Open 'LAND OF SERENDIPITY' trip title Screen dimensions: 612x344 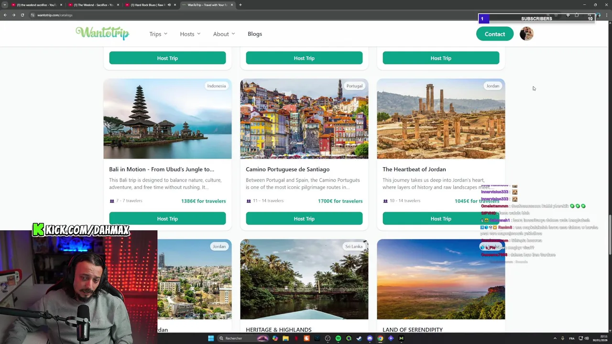coord(413,330)
